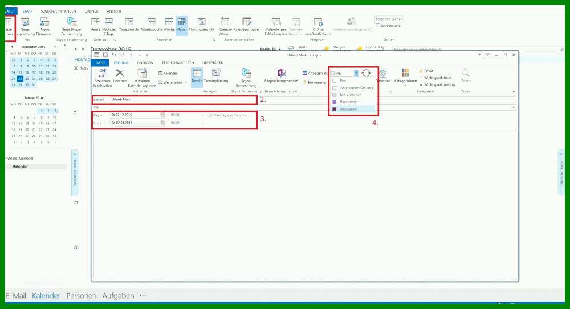Go to Personen navigation link
This screenshot has width=570, height=309.
(x=82, y=295)
